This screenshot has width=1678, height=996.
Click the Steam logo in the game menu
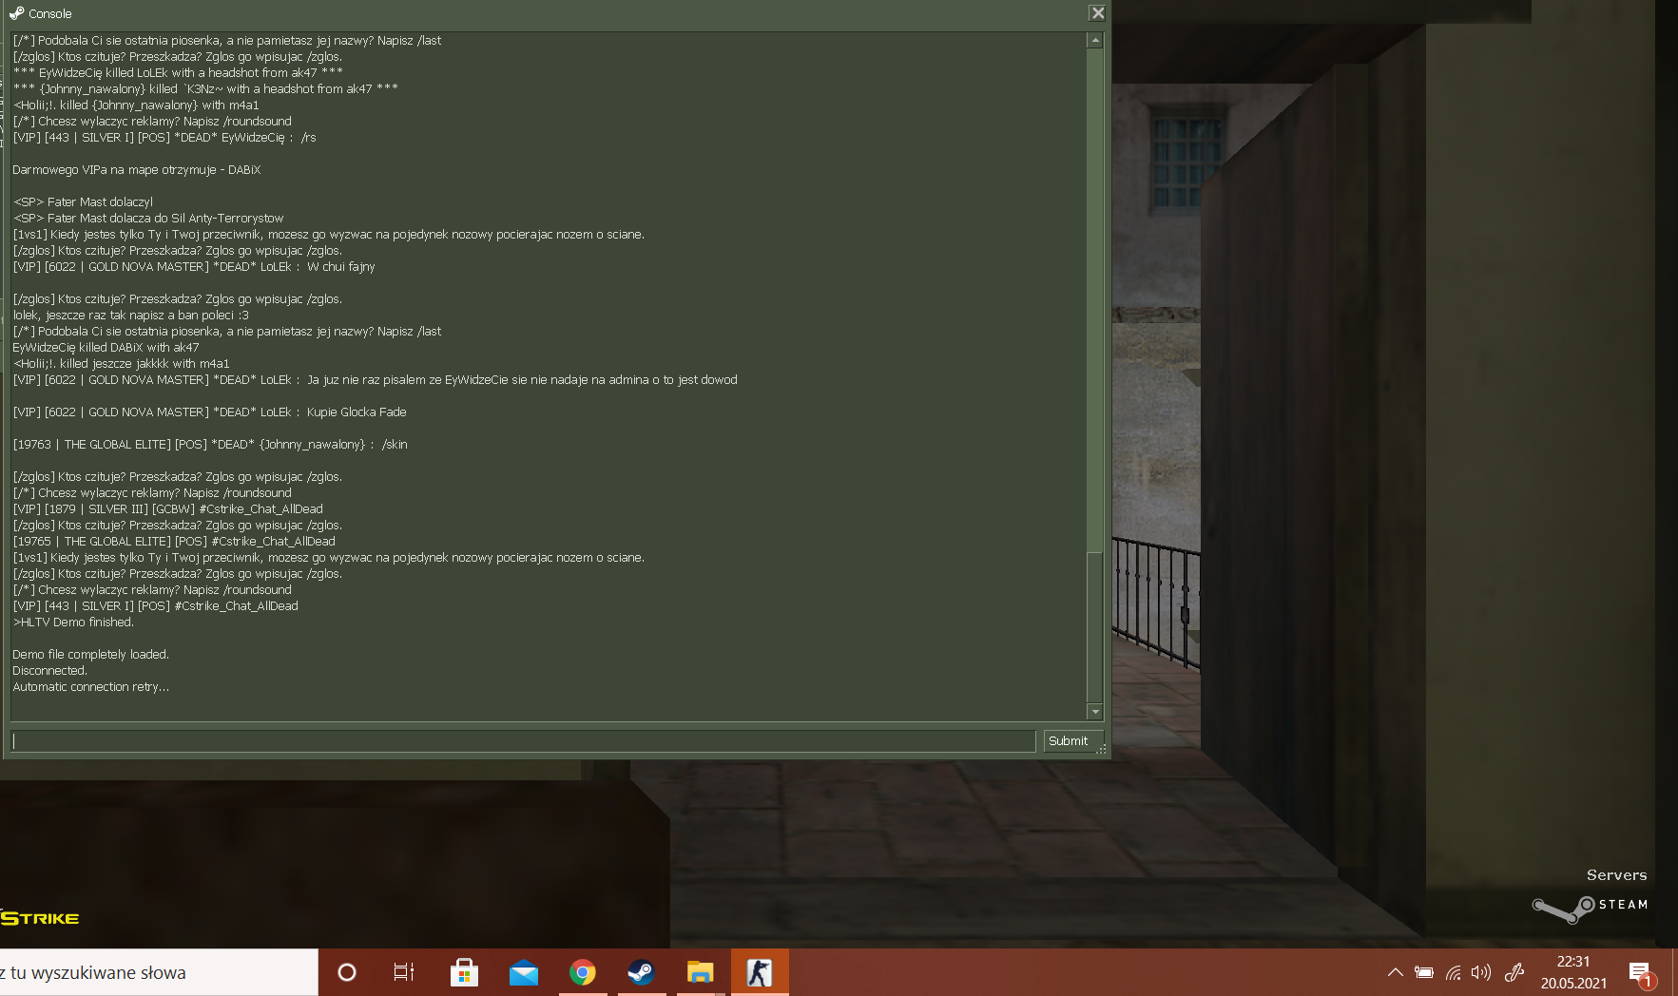[1590, 907]
